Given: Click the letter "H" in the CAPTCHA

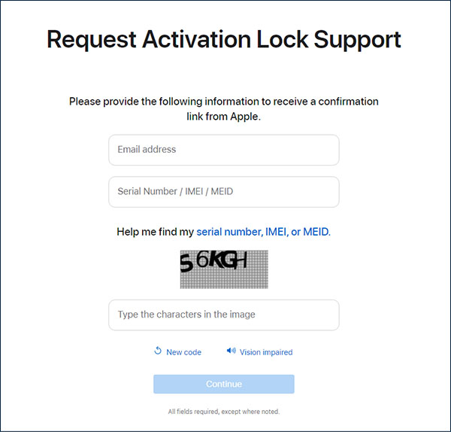Looking at the screenshot, I should pyautogui.click(x=241, y=260).
